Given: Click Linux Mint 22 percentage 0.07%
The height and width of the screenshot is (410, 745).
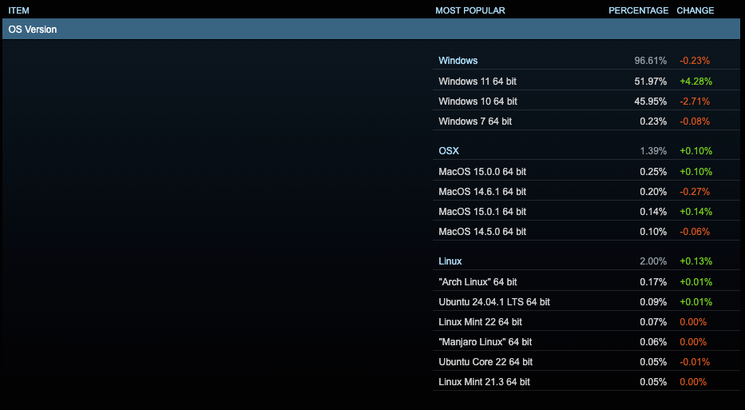Looking at the screenshot, I should [x=653, y=322].
